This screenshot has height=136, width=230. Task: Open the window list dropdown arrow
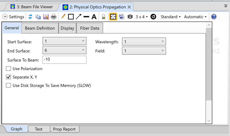click(x=226, y=6)
